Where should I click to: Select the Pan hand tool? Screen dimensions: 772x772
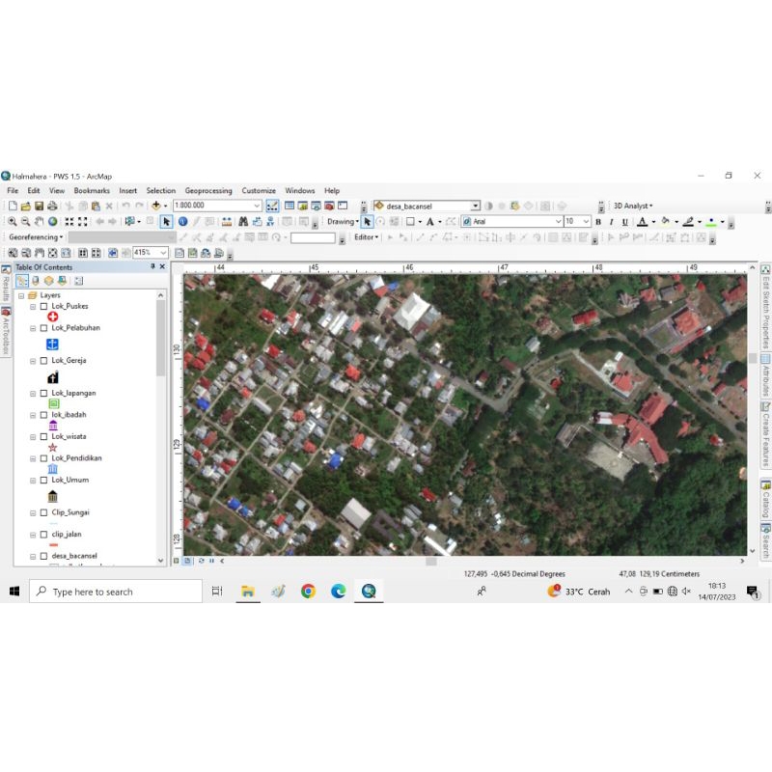40,222
